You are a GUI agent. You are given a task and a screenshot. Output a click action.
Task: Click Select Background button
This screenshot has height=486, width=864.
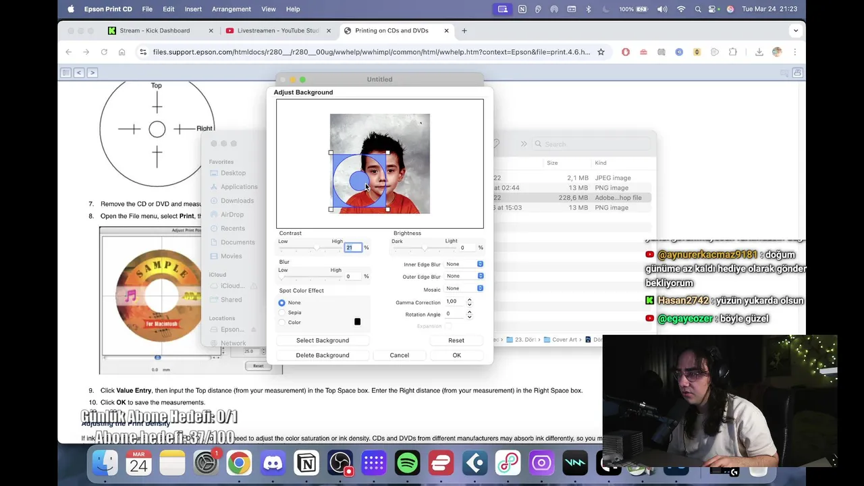click(x=323, y=340)
